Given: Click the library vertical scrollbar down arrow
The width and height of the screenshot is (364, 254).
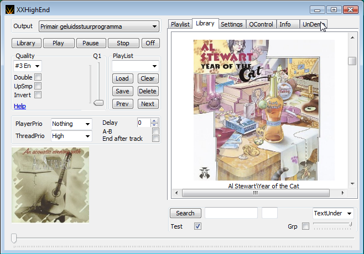Looking at the screenshot, I should point(352,184).
